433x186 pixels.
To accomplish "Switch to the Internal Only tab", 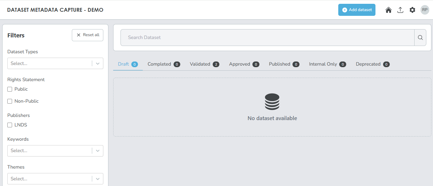I will coord(327,64).
